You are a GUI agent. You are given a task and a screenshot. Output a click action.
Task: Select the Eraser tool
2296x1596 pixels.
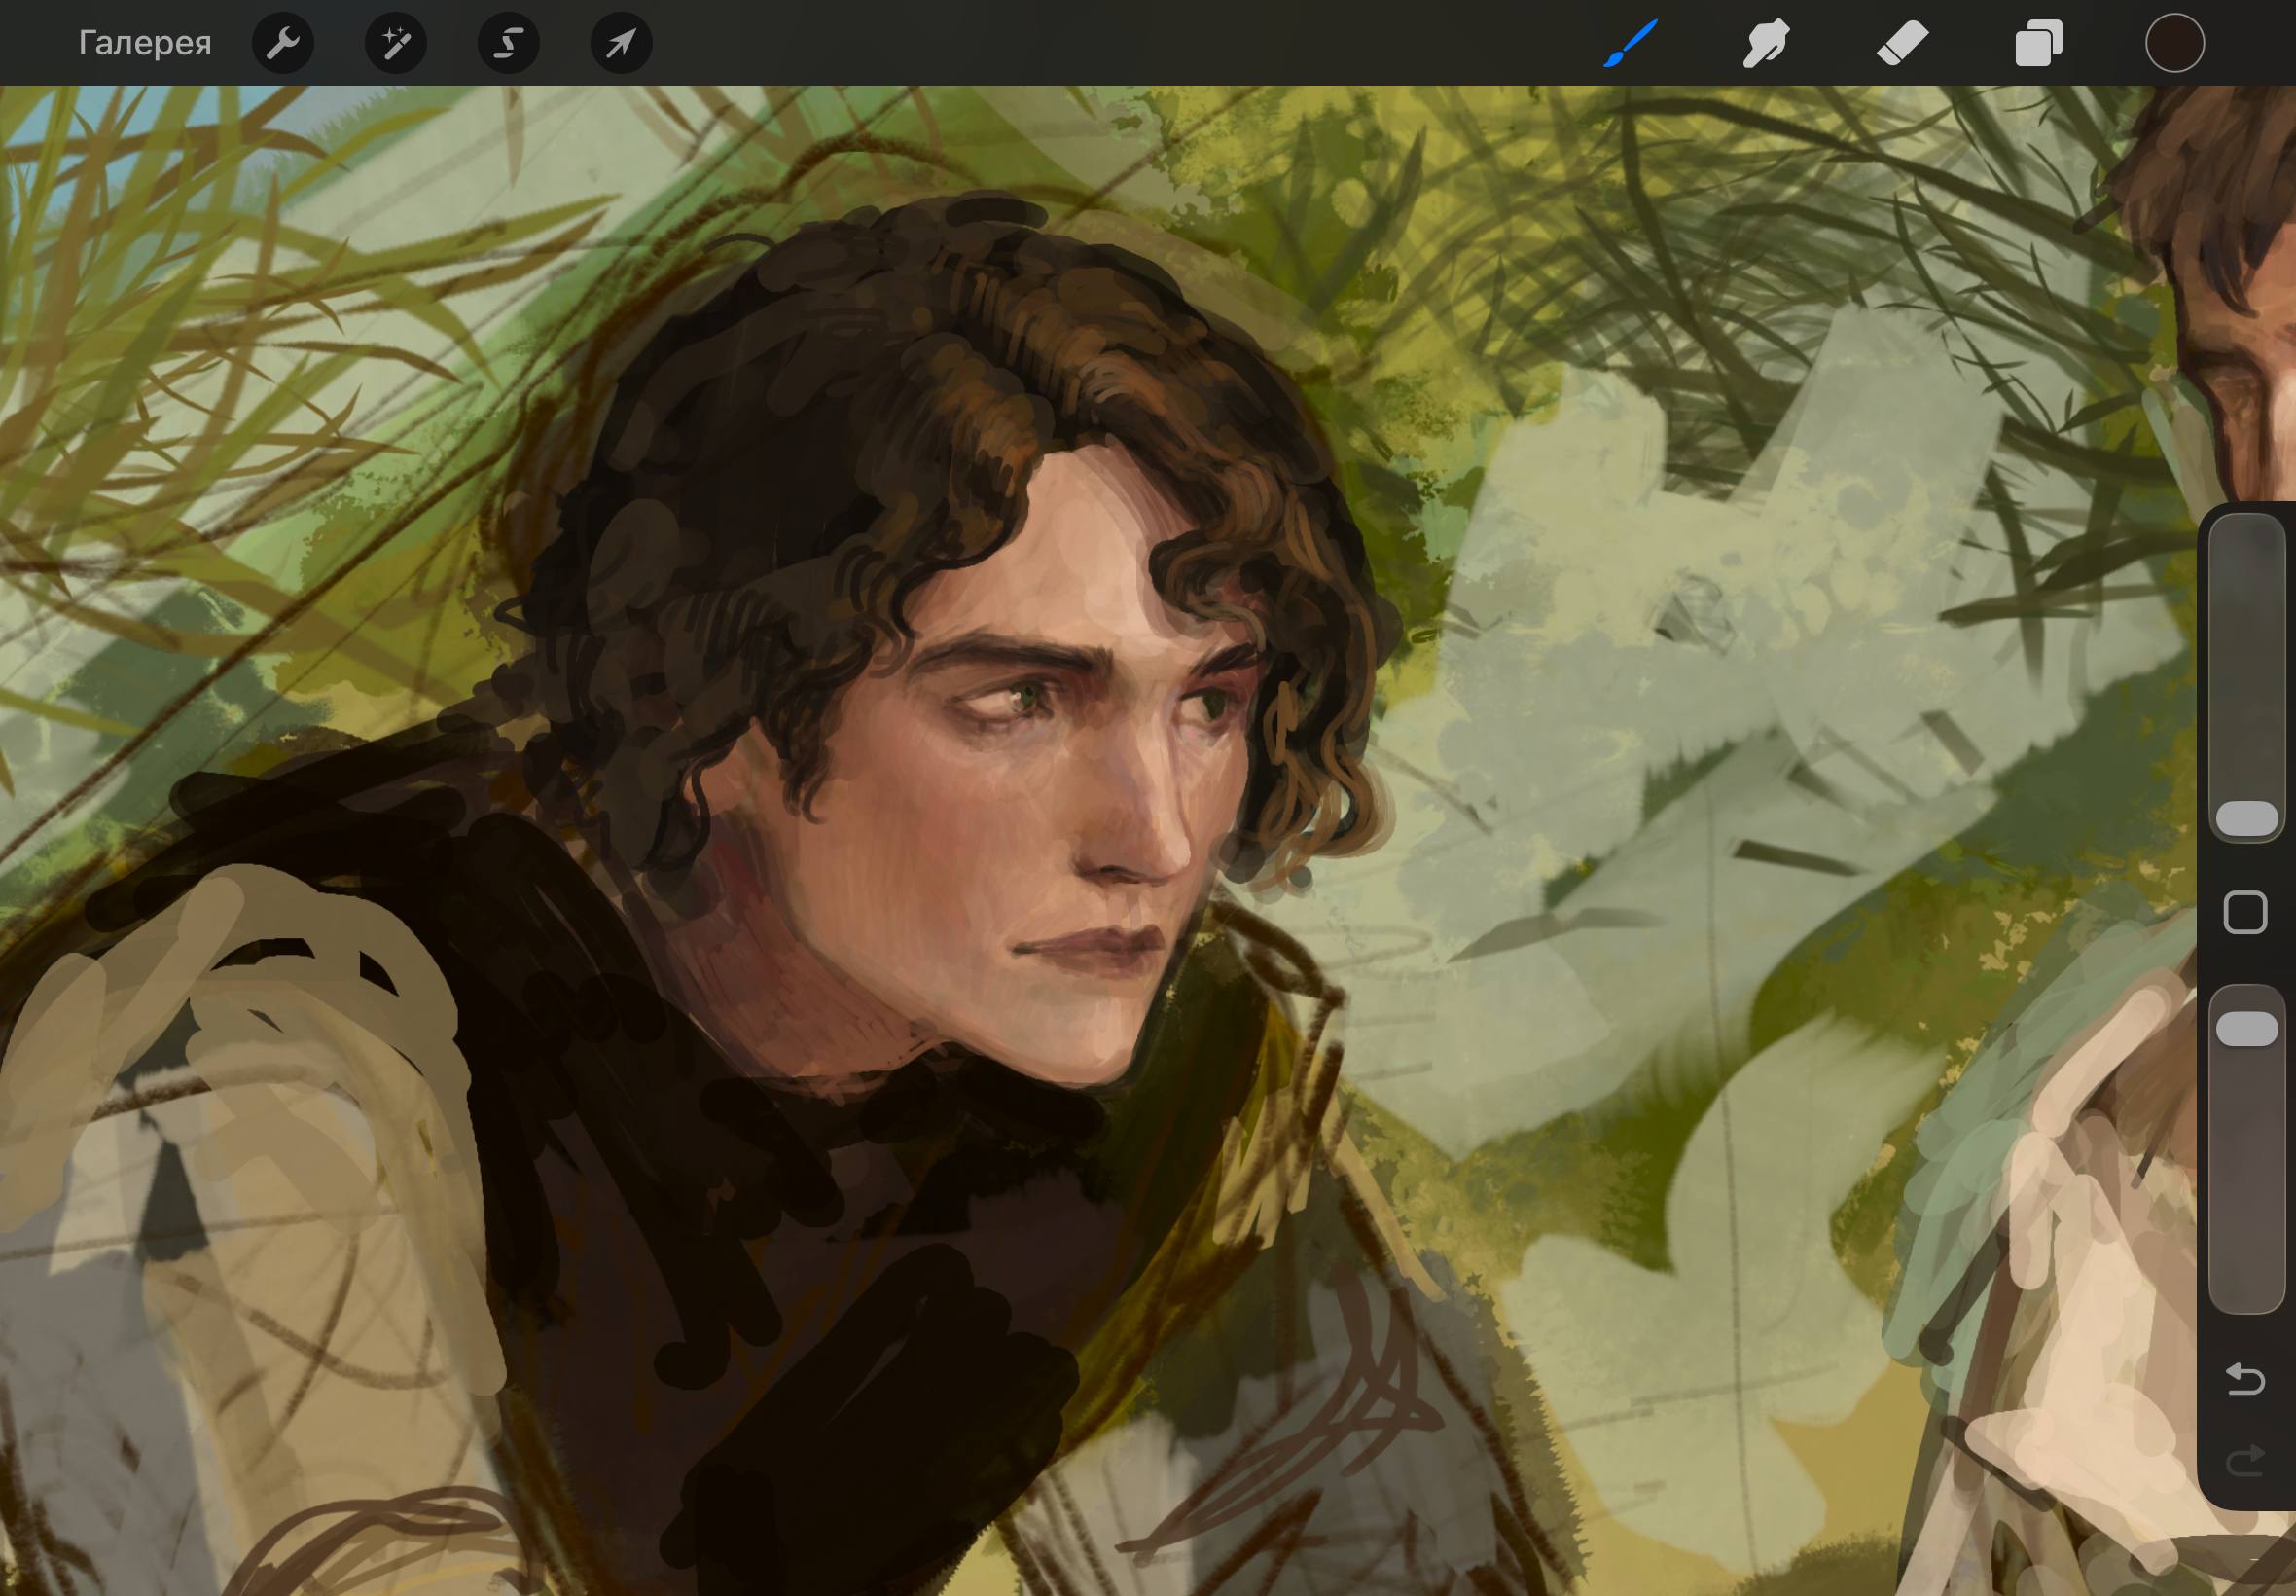click(1902, 44)
